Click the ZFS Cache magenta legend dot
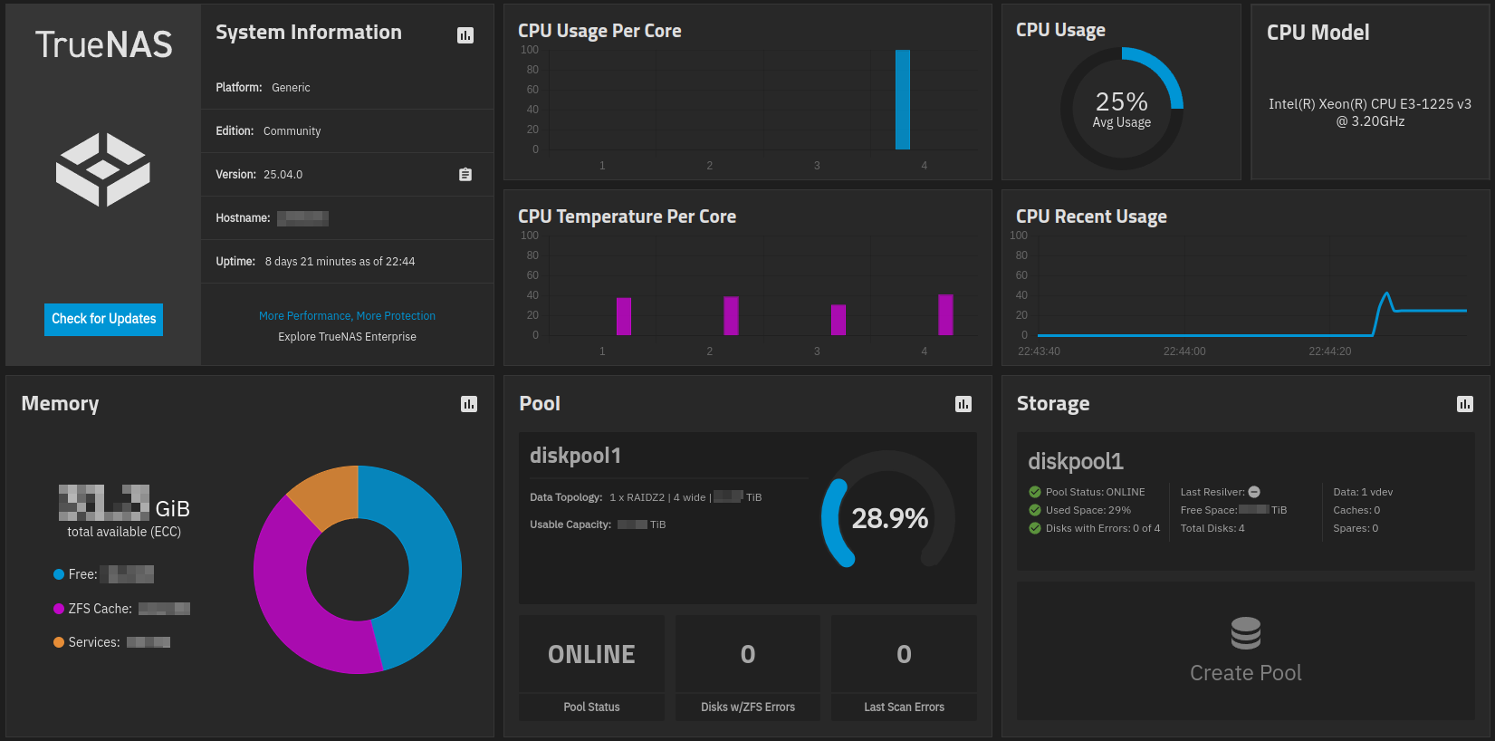 (x=59, y=609)
